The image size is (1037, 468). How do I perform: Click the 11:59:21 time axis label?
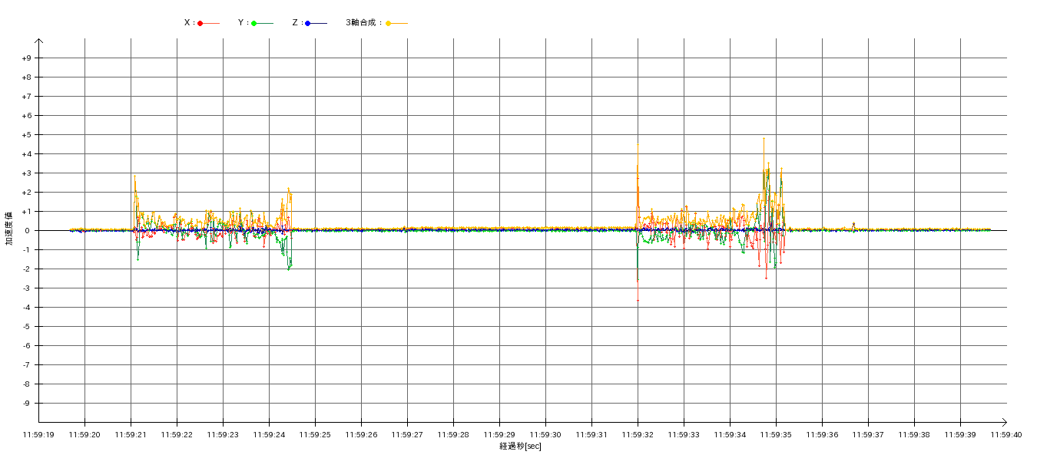point(131,434)
